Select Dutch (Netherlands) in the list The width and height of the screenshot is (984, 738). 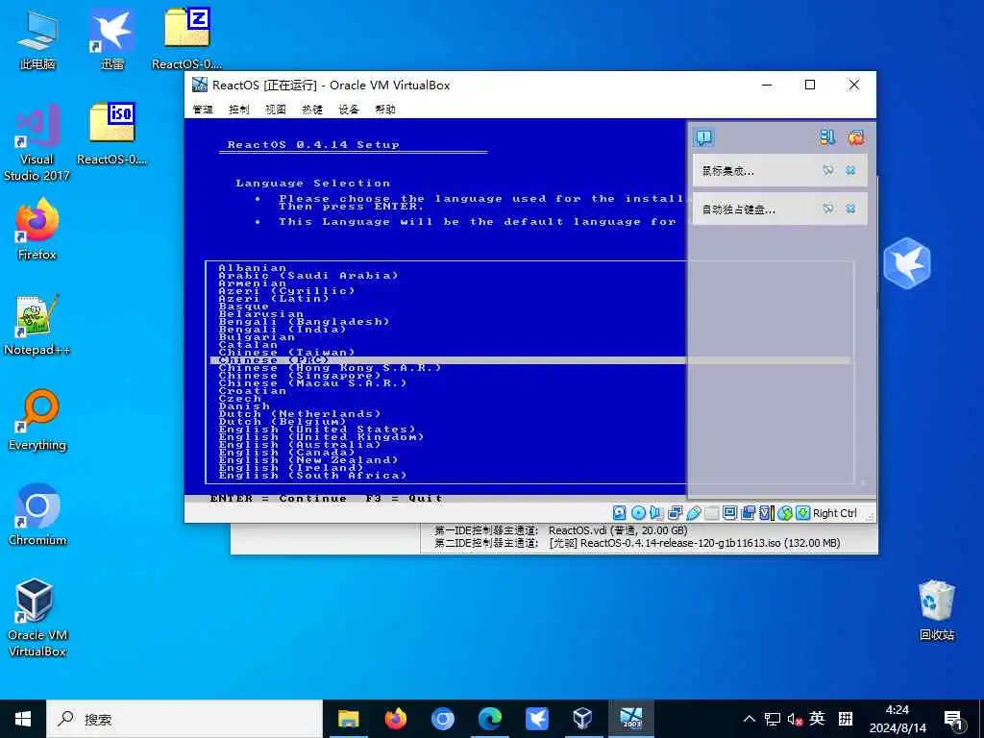tap(300, 413)
